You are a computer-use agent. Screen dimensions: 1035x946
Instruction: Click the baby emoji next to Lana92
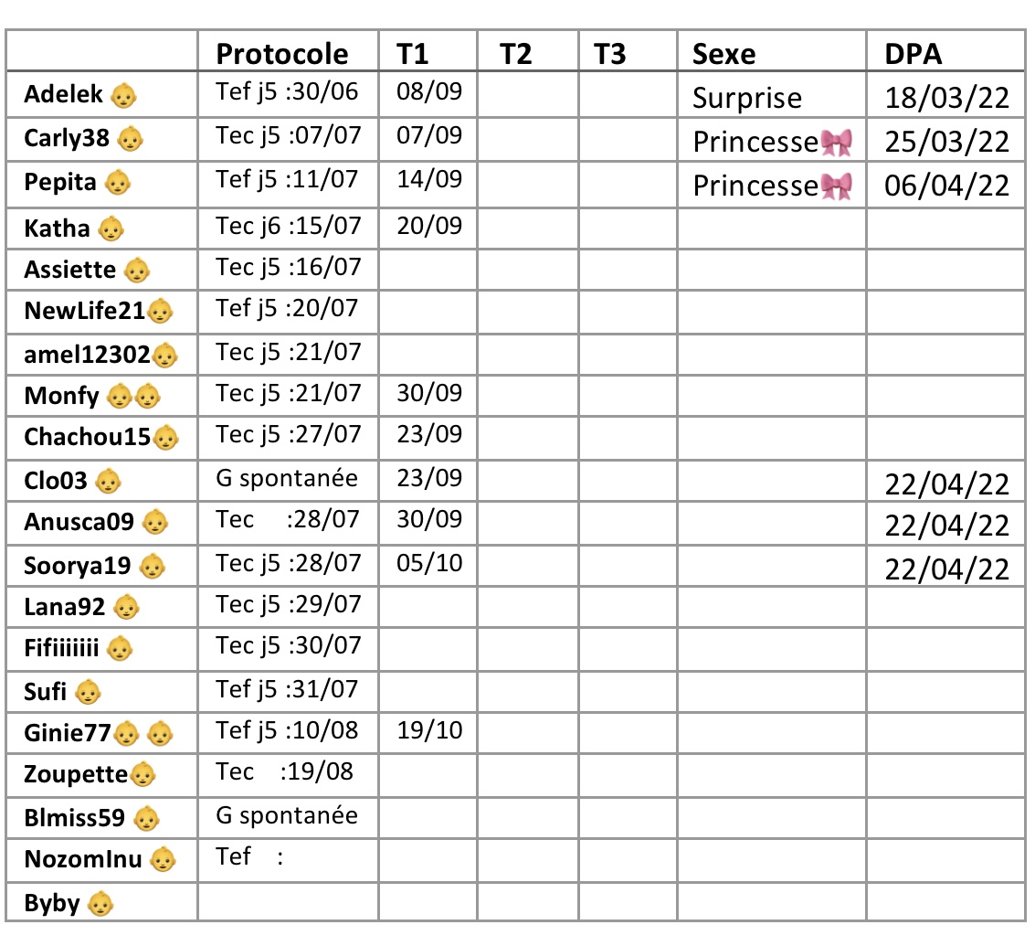[126, 608]
